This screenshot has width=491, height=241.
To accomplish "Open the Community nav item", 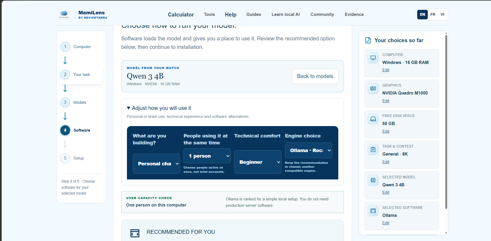I will pyautogui.click(x=322, y=14).
